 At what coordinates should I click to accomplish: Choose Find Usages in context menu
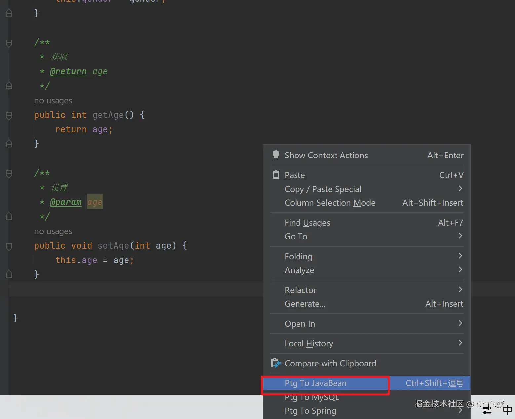pos(367,223)
